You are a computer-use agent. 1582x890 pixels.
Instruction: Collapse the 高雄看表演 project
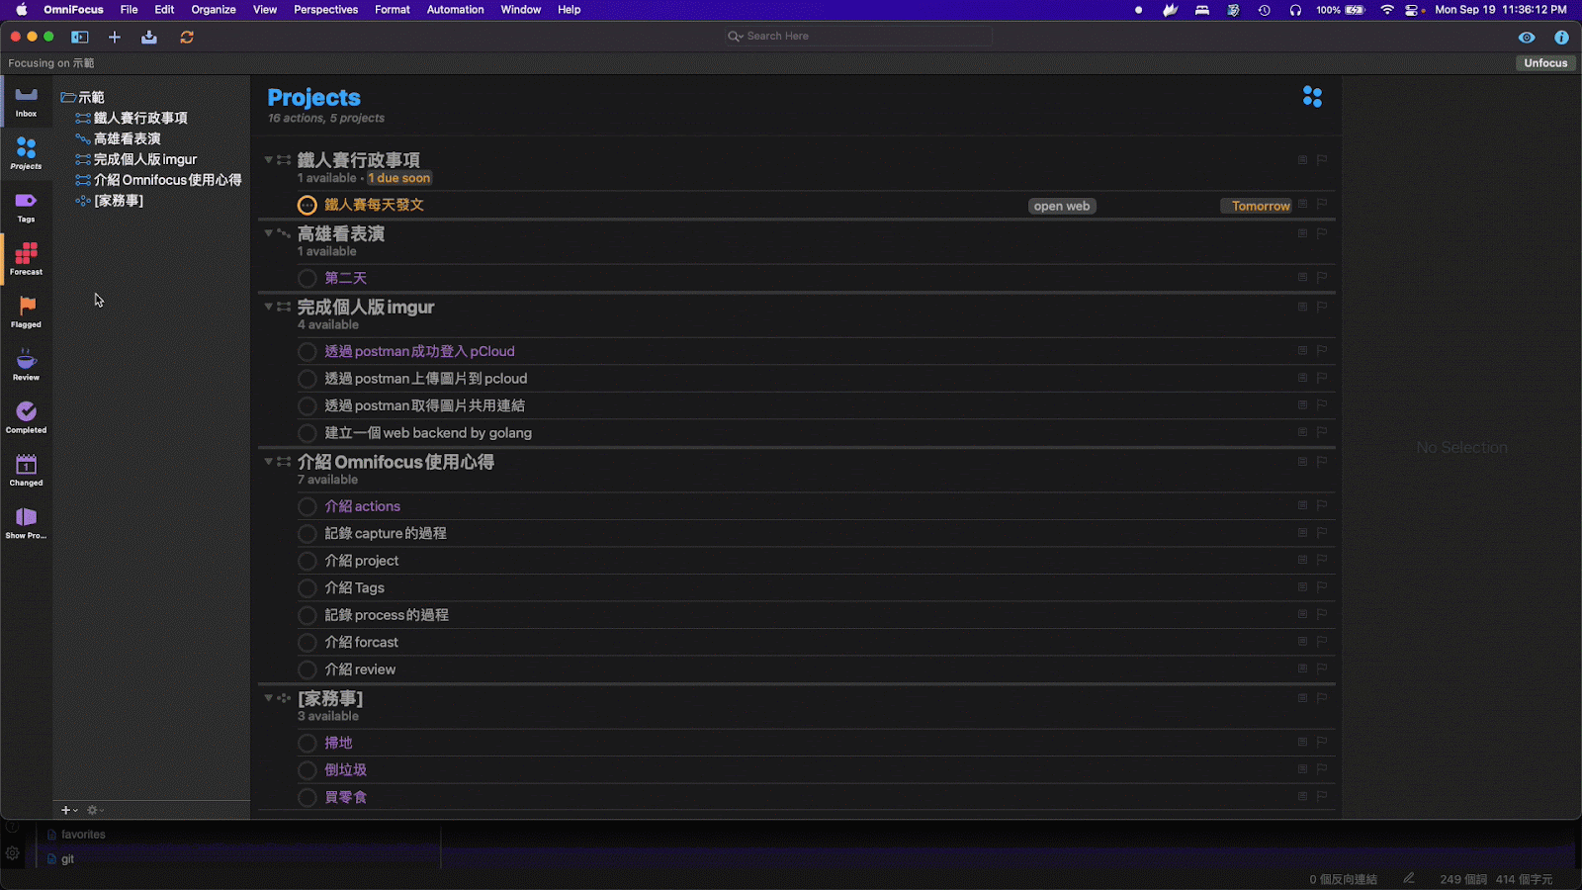pyautogui.click(x=268, y=233)
